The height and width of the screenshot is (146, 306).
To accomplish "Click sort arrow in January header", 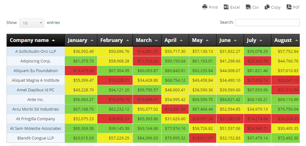I will (x=92, y=40).
